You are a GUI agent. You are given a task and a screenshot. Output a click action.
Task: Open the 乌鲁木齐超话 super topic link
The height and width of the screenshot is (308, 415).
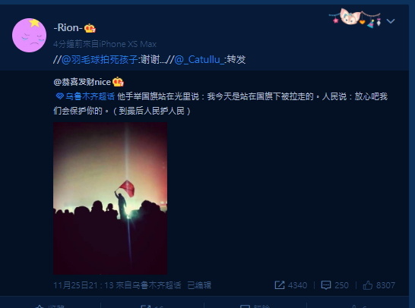90,96
